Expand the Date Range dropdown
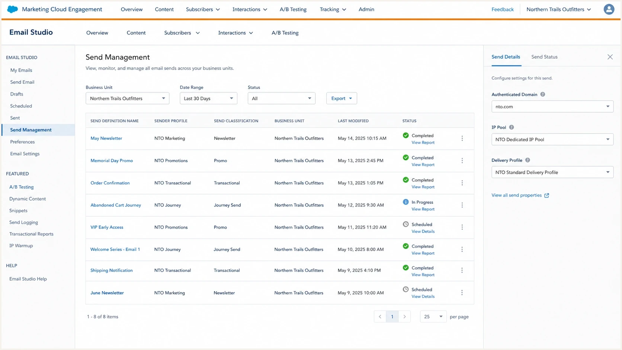The height and width of the screenshot is (350, 622). pyautogui.click(x=208, y=99)
